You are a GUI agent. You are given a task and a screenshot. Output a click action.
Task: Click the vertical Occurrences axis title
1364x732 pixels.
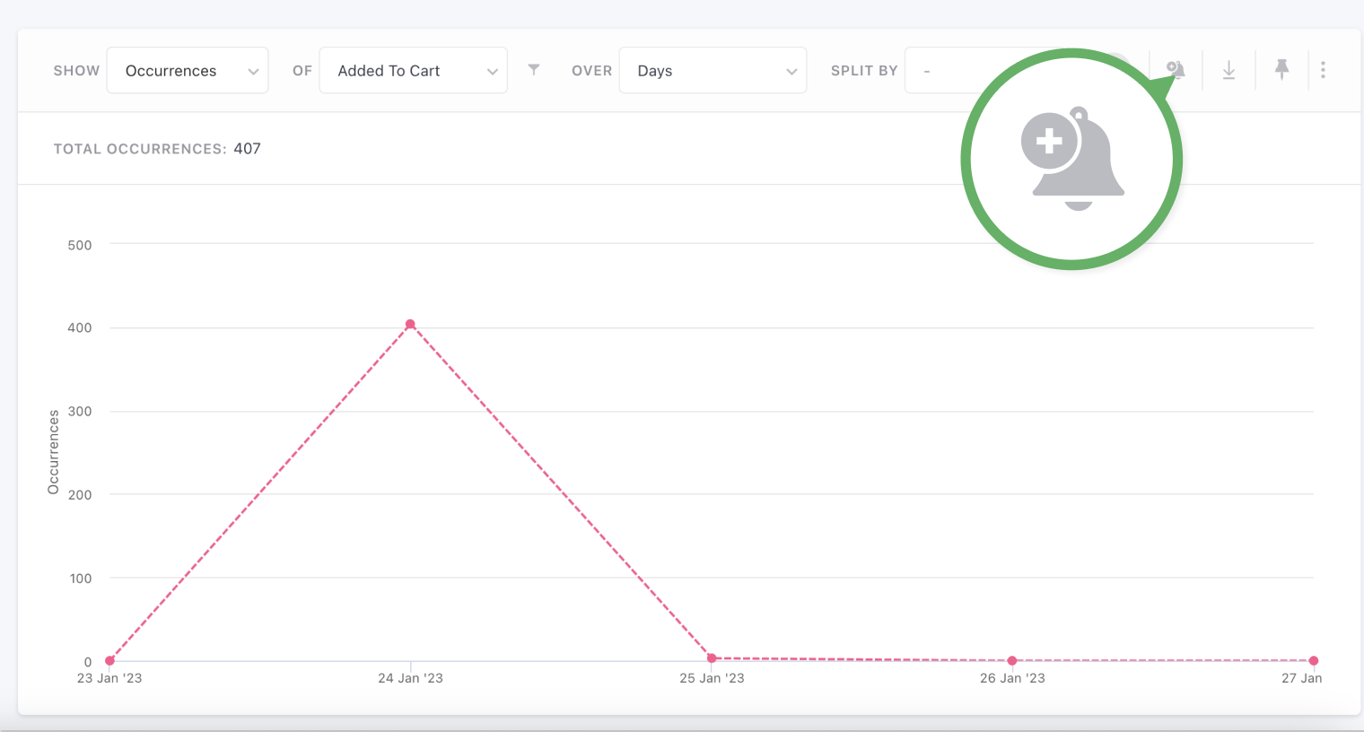click(54, 452)
